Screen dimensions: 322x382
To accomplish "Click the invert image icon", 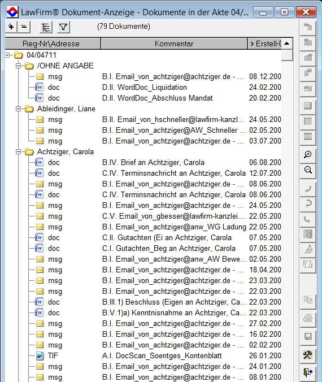I will pyautogui.click(x=308, y=234).
